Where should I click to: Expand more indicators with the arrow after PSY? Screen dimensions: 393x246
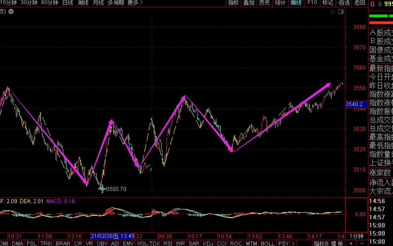pos(293,243)
